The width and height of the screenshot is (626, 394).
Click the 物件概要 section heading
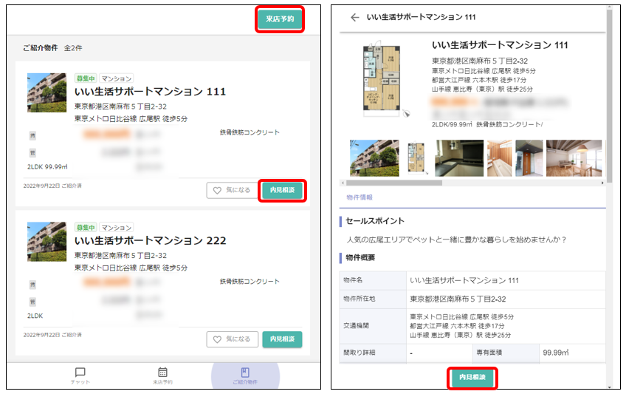[360, 258]
